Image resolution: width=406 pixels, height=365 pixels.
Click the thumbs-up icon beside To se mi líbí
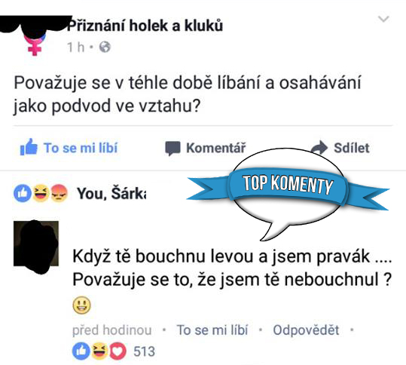pos(29,147)
